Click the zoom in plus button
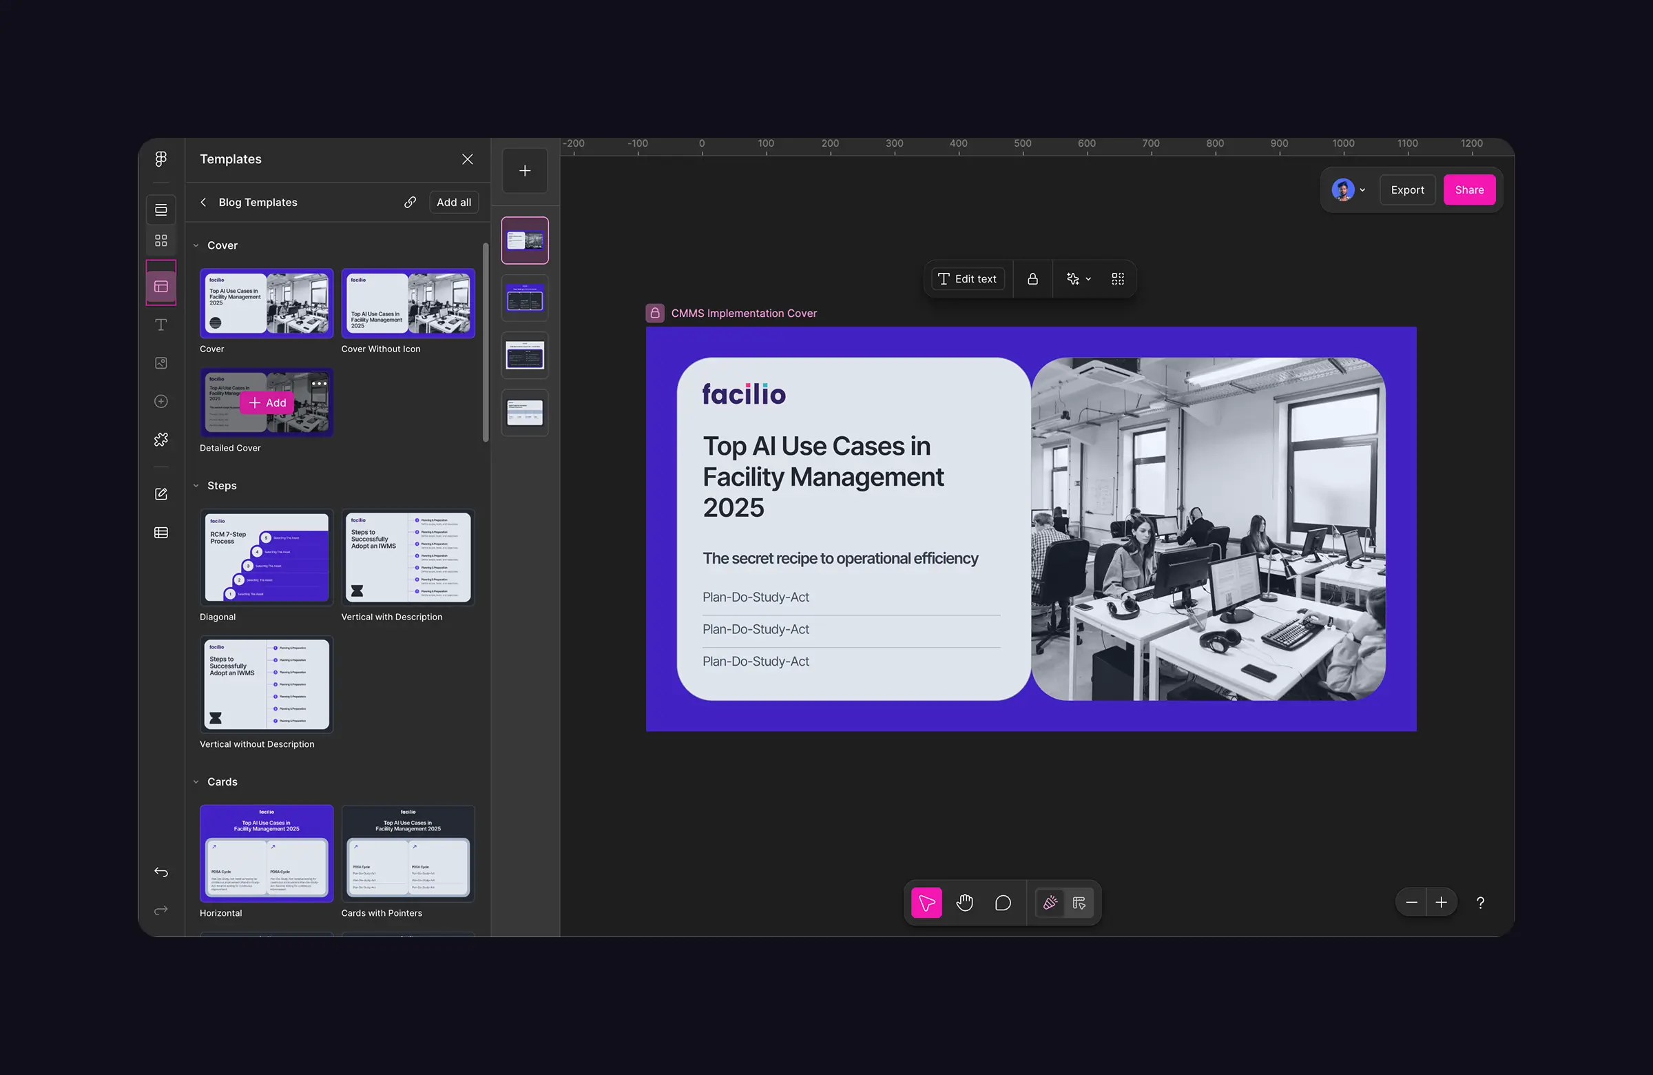The width and height of the screenshot is (1653, 1075). [1441, 903]
